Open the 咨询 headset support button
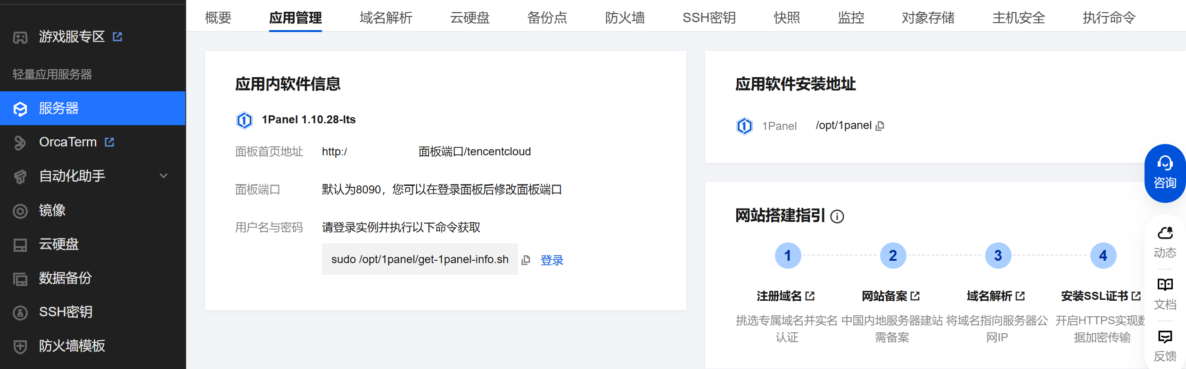The height and width of the screenshot is (369, 1186). (x=1165, y=173)
